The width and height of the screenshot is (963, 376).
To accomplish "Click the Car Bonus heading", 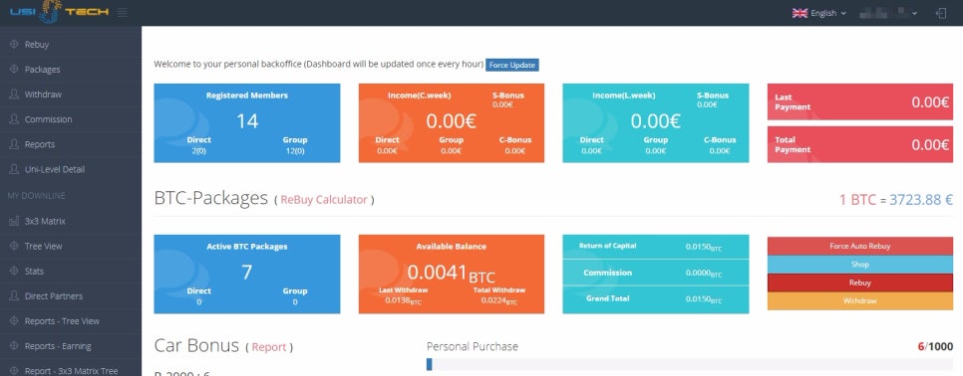I will point(196,345).
